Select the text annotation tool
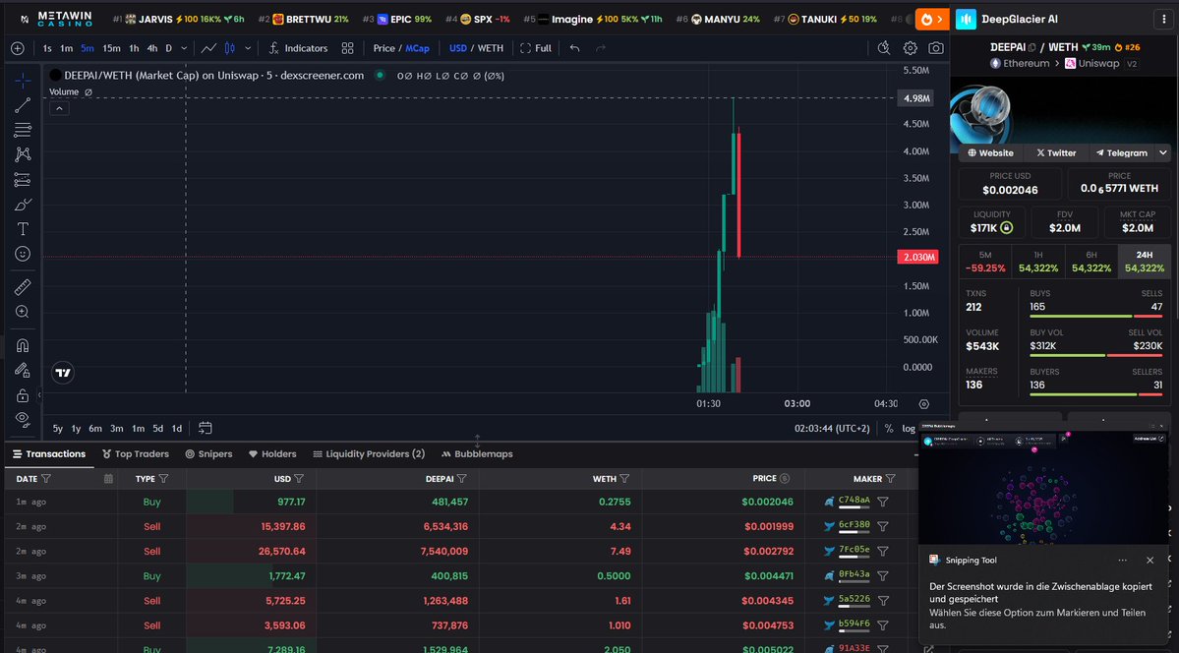The image size is (1179, 653). (23, 229)
